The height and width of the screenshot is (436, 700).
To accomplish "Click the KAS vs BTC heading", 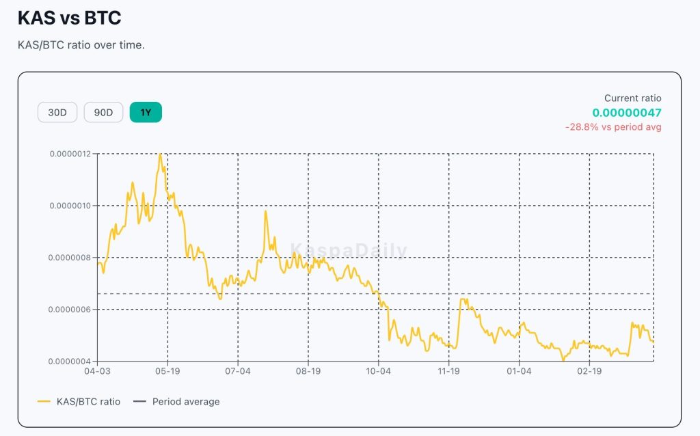I will point(70,18).
